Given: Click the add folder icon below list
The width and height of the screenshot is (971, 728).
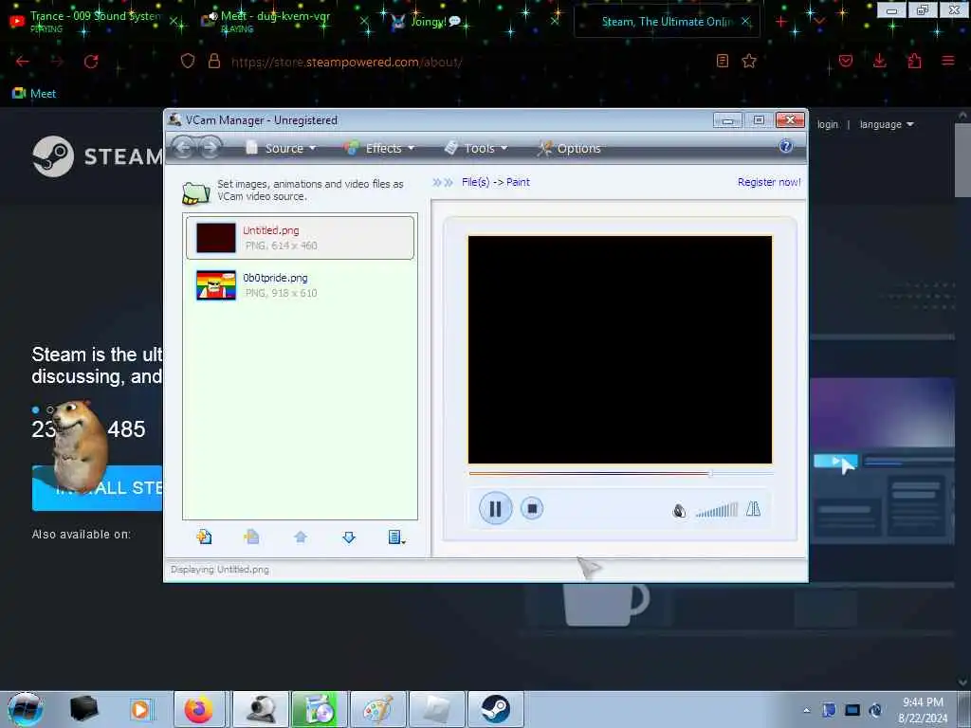Looking at the screenshot, I should 251,537.
